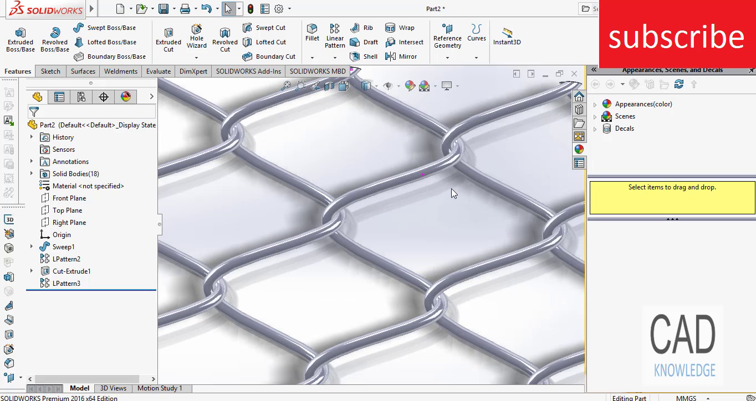The width and height of the screenshot is (756, 401).
Task: Choose the Boundary Cut tool
Action: point(269,56)
